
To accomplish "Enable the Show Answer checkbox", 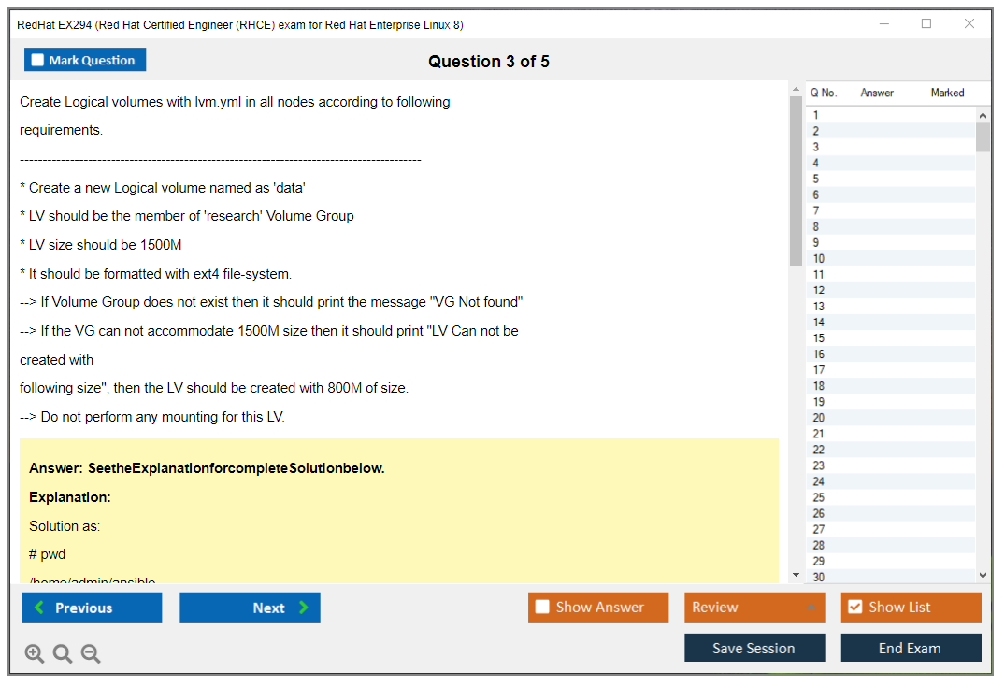I will pos(542,608).
